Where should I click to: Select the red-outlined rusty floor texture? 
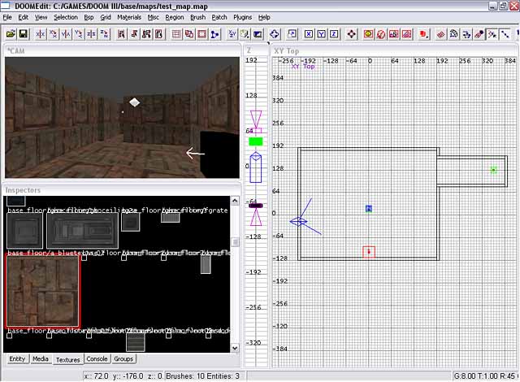tap(43, 290)
